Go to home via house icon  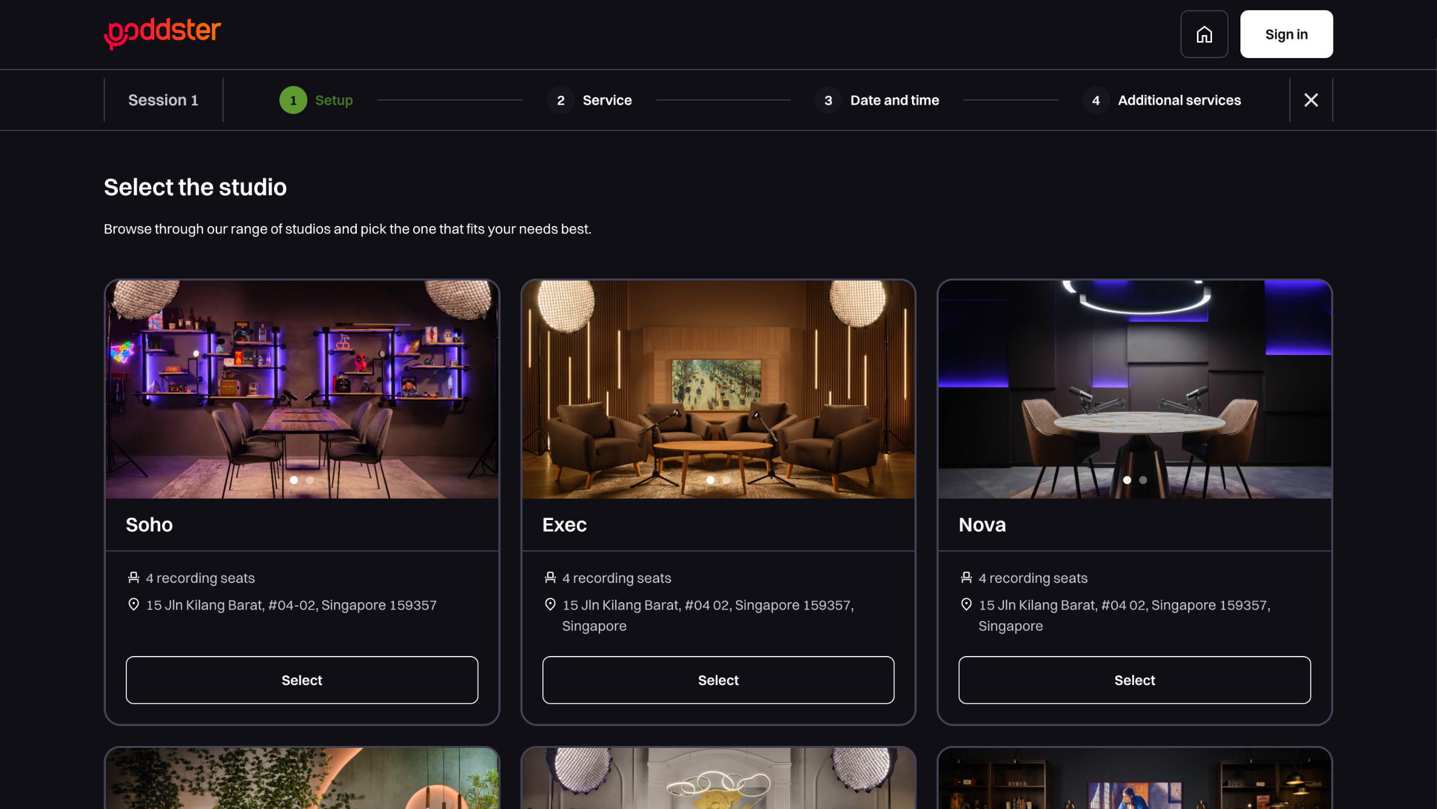pyautogui.click(x=1204, y=34)
